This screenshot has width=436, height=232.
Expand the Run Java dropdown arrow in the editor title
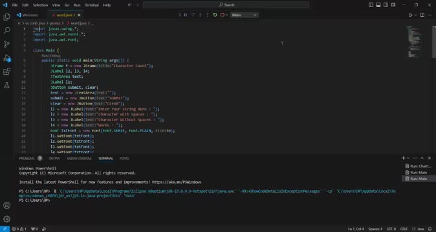click(415, 15)
